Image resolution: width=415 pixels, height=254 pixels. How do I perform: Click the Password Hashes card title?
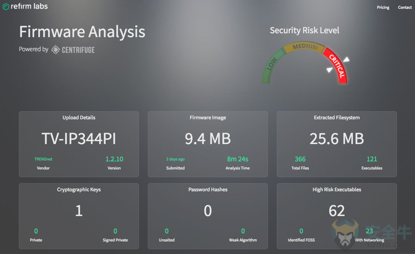coord(208,190)
